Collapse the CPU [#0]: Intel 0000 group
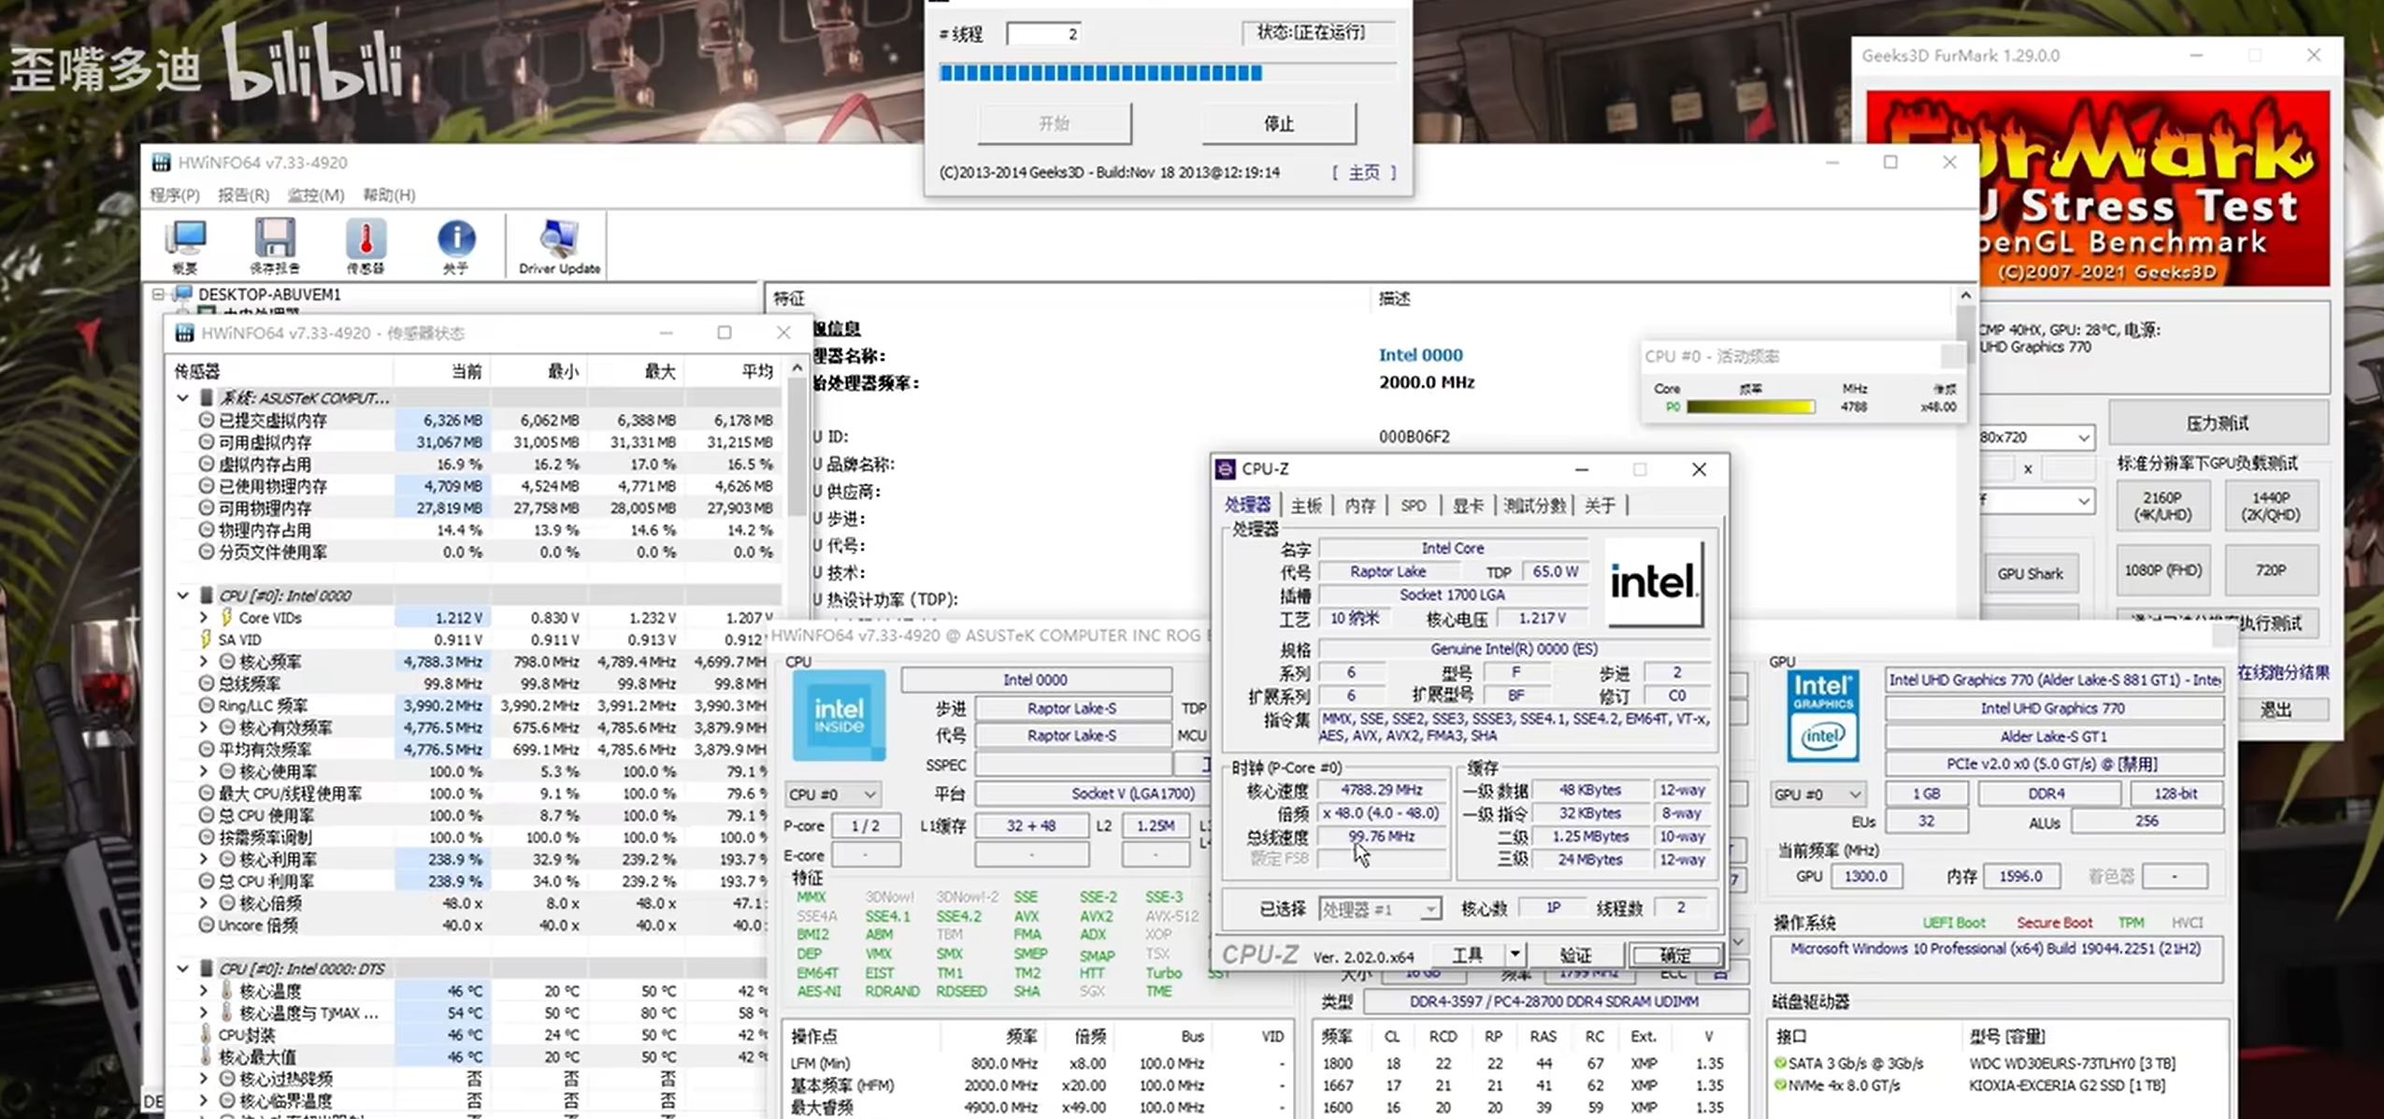2384x1119 pixels. (183, 595)
